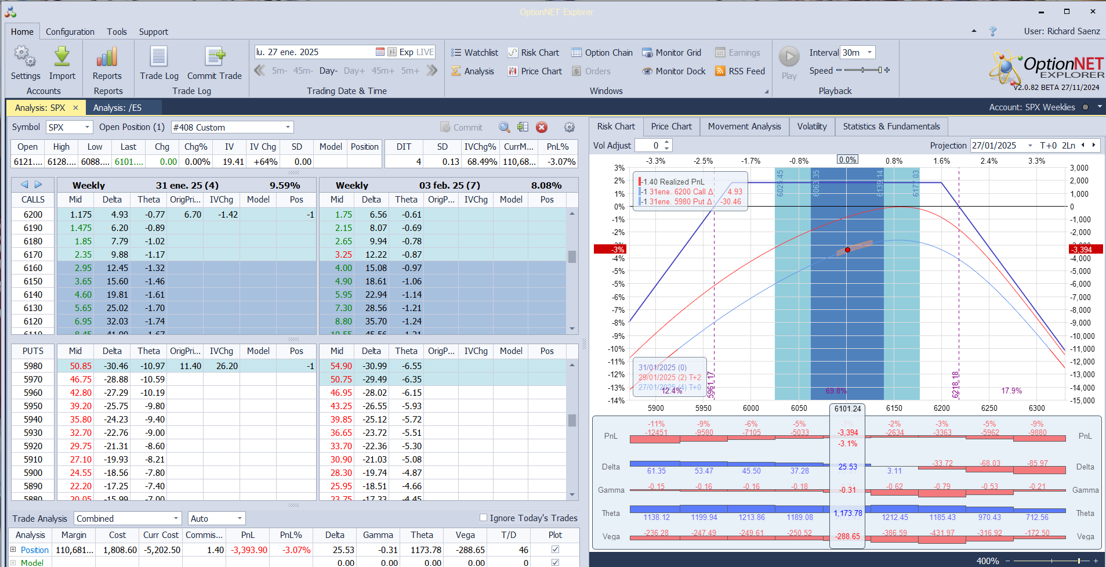Open the Projection date dropdown
This screenshot has height=567, width=1106.
[1030, 146]
